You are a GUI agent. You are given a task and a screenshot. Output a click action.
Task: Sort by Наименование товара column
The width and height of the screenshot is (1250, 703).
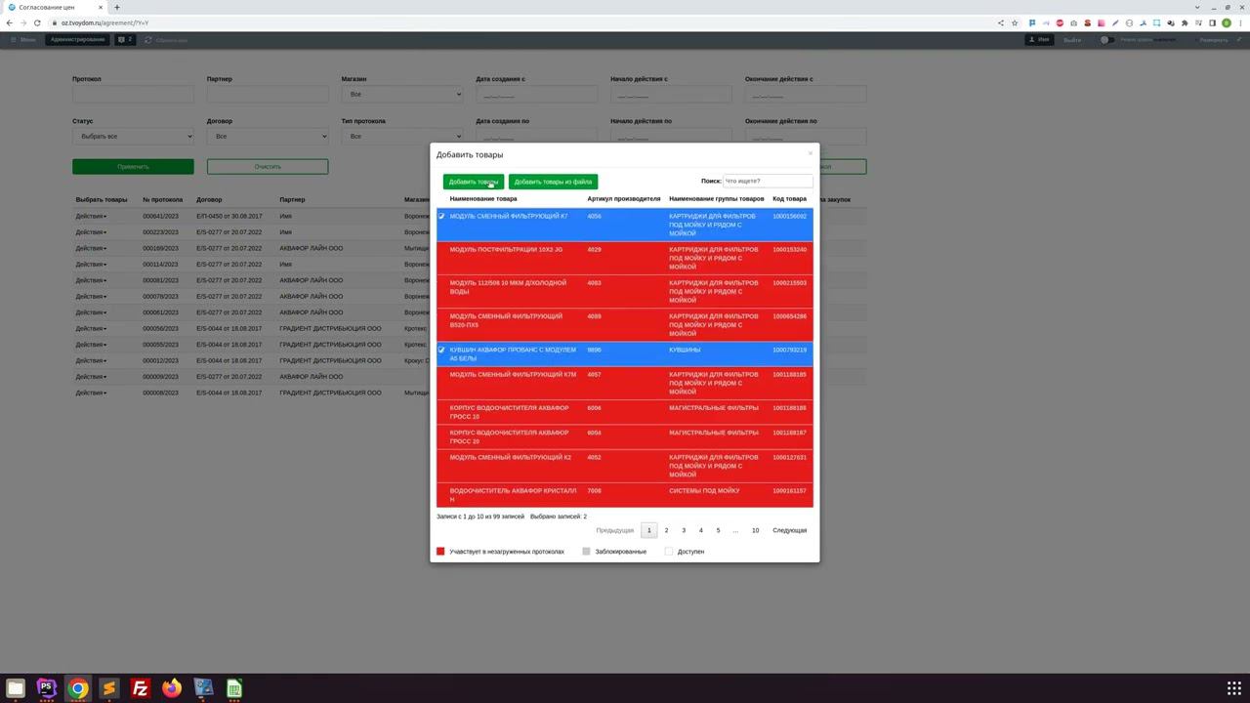[483, 199]
